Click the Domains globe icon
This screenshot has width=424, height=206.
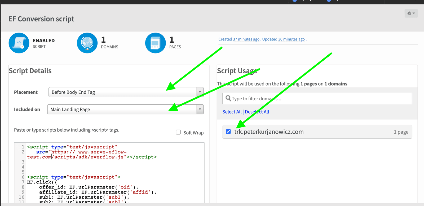(x=87, y=43)
